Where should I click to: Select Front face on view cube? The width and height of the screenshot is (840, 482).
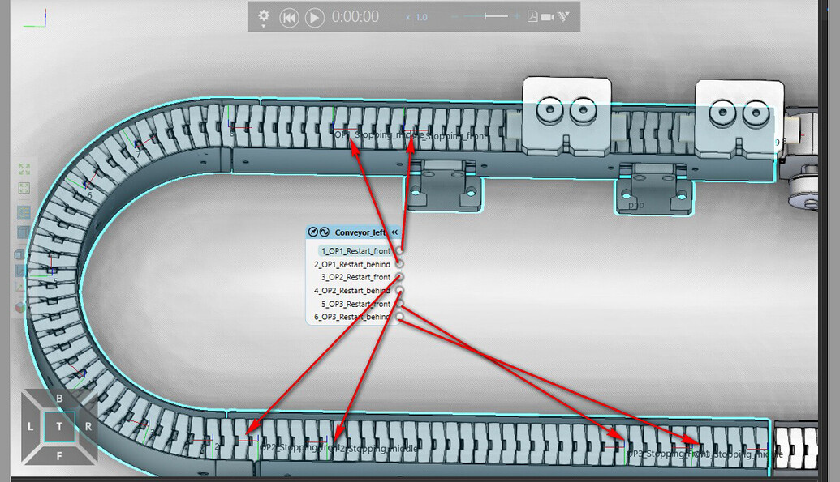click(59, 456)
